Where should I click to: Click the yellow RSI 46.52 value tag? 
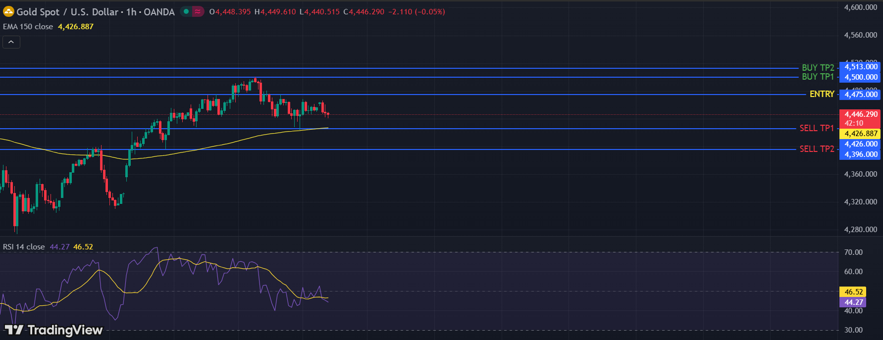(853, 292)
